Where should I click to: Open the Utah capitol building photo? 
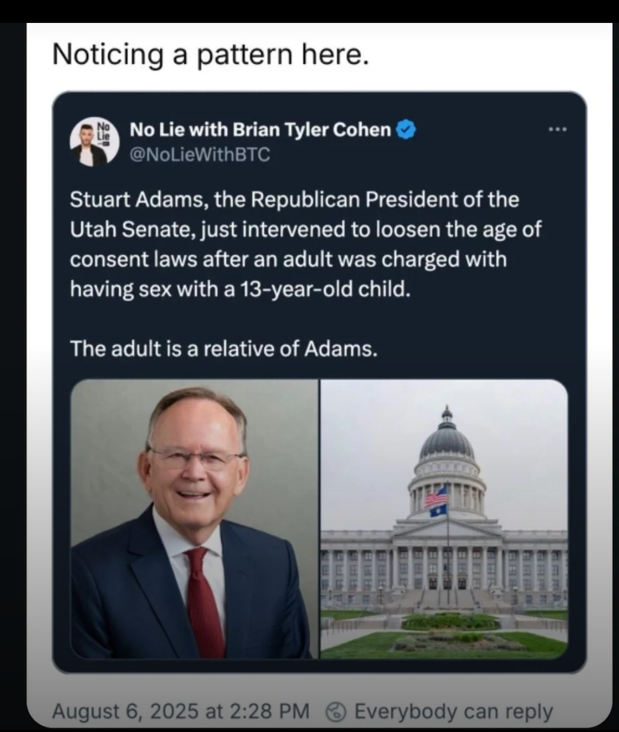click(444, 519)
